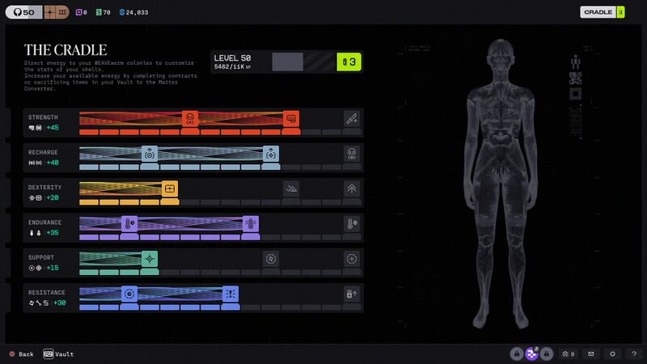Image resolution: width=647 pixels, height=364 pixels.
Task: Select the locked final Strength perk icon
Action: coord(352,119)
